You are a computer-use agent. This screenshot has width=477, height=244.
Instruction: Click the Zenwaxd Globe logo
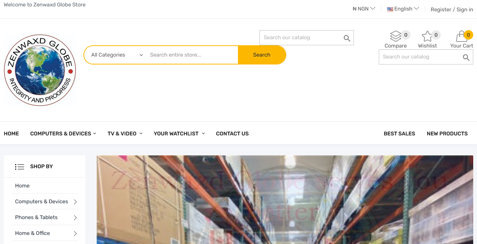(40, 70)
